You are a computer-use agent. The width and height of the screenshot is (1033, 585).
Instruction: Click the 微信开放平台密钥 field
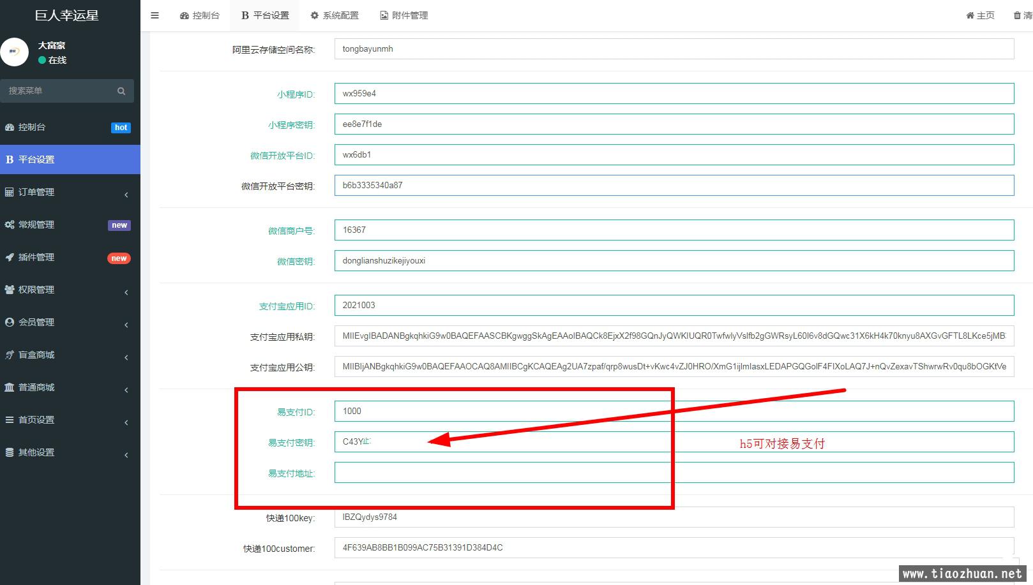(674, 186)
